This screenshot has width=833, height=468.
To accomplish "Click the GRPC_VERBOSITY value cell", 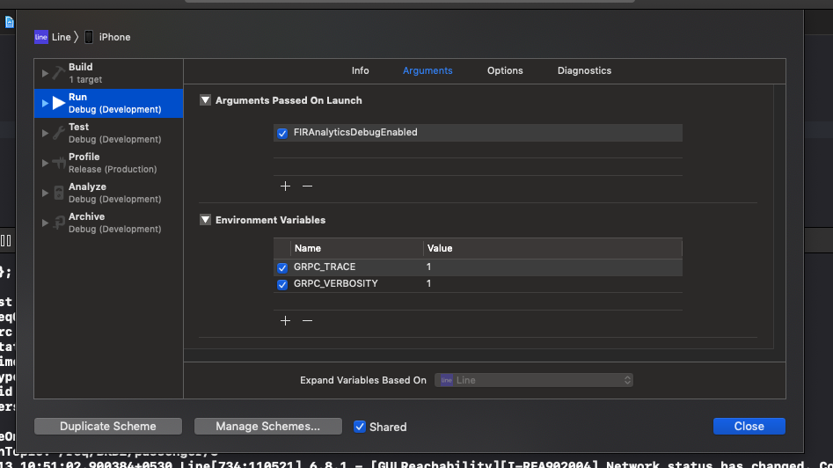I will pos(552,283).
